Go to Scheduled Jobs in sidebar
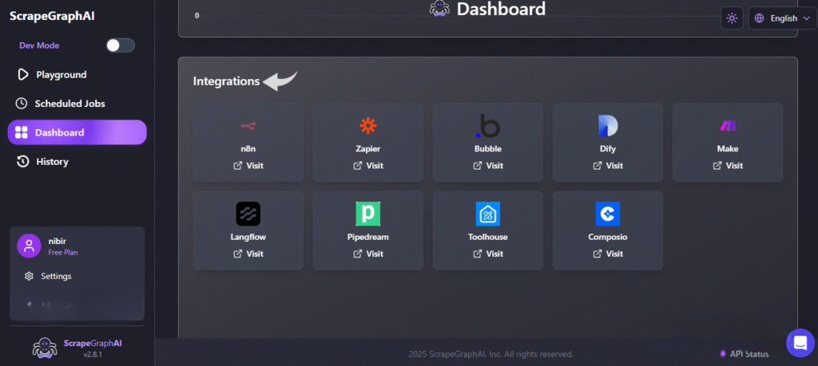 coord(69,104)
